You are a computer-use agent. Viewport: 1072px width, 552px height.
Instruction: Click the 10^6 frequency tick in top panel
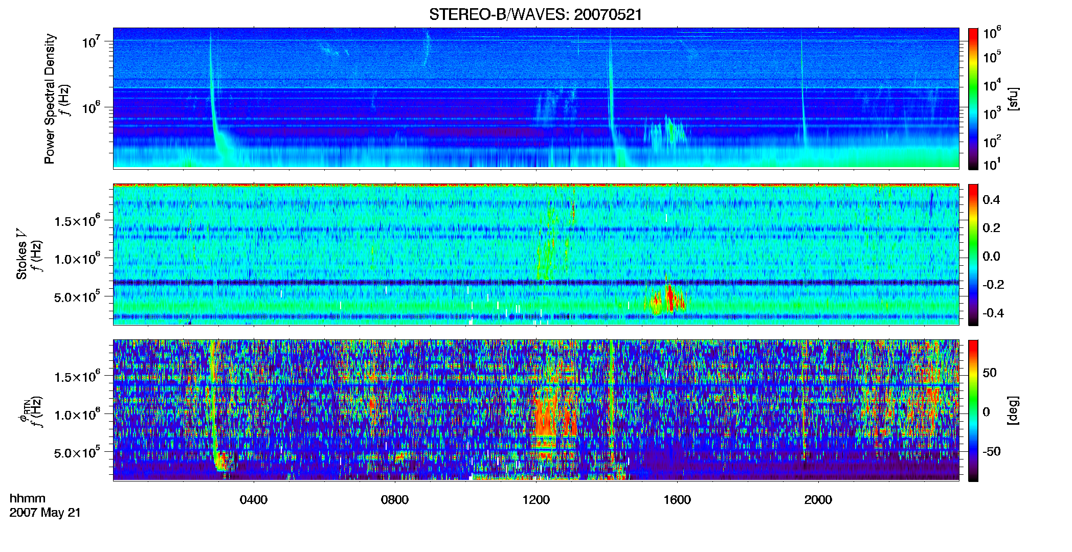click(91, 108)
